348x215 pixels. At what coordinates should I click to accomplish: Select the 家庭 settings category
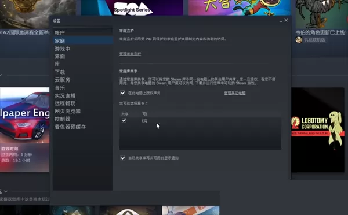pyautogui.click(x=82, y=40)
